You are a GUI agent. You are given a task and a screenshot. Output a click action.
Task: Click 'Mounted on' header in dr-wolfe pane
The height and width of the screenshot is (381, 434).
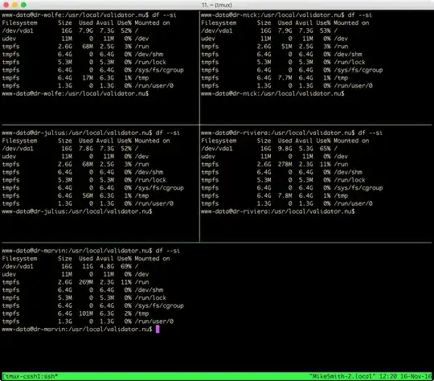tap(152, 23)
